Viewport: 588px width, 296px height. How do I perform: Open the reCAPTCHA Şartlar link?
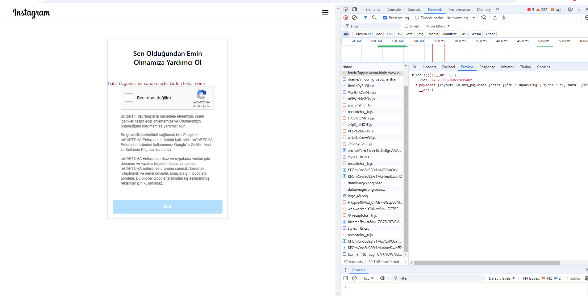[x=206, y=106]
